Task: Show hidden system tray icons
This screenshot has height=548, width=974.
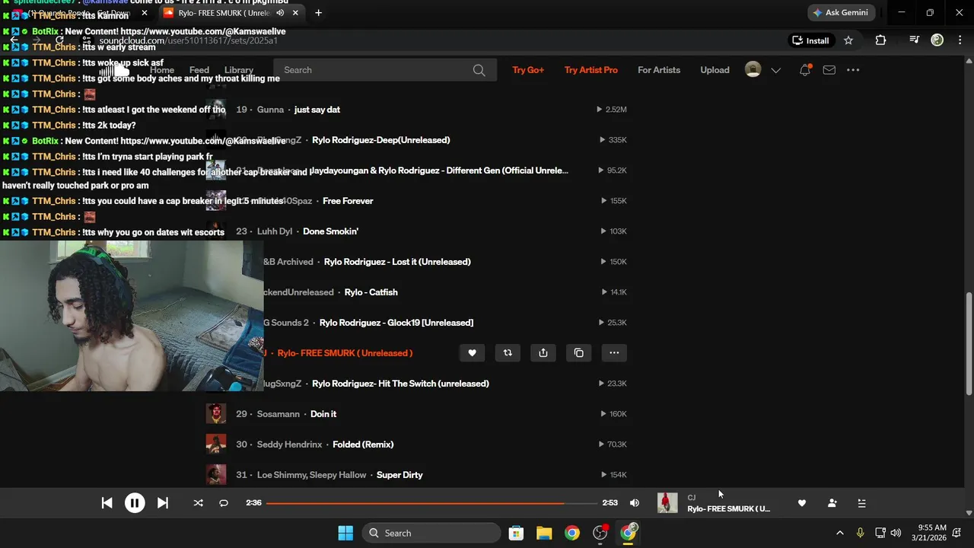Action: click(840, 533)
